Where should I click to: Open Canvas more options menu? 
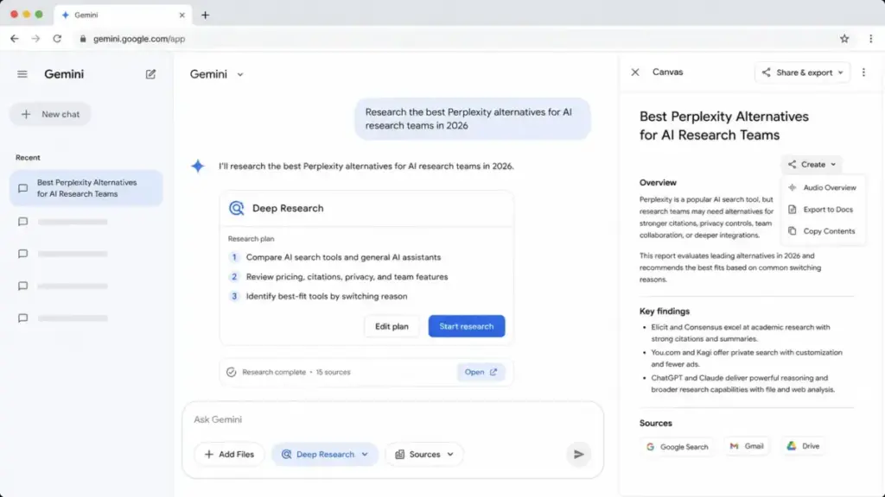863,72
